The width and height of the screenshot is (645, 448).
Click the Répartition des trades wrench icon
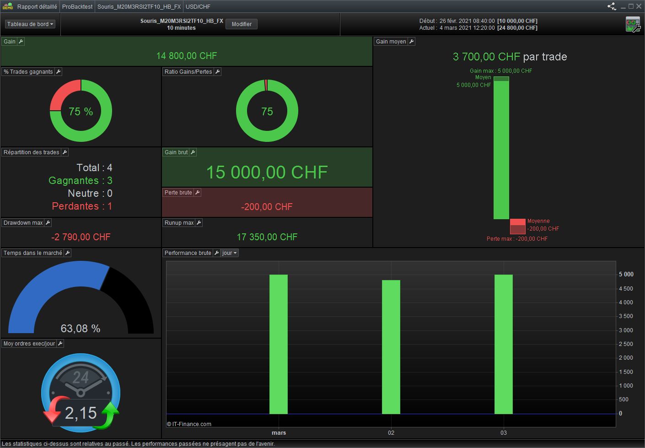[x=65, y=152]
